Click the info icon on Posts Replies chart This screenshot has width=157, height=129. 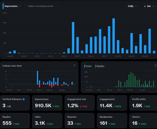coord(155,66)
